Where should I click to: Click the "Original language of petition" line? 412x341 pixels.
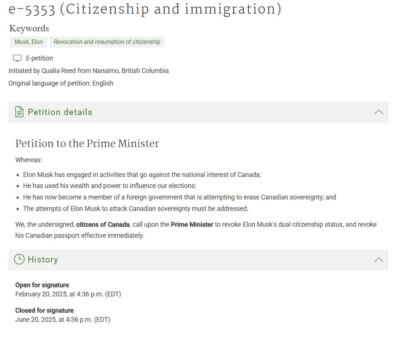(x=61, y=83)
